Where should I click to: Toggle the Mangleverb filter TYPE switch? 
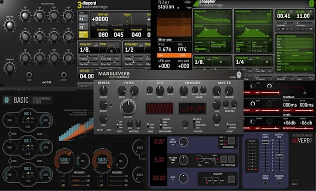pos(118,125)
